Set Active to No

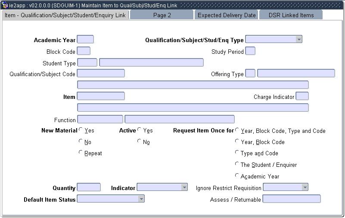[140, 141]
